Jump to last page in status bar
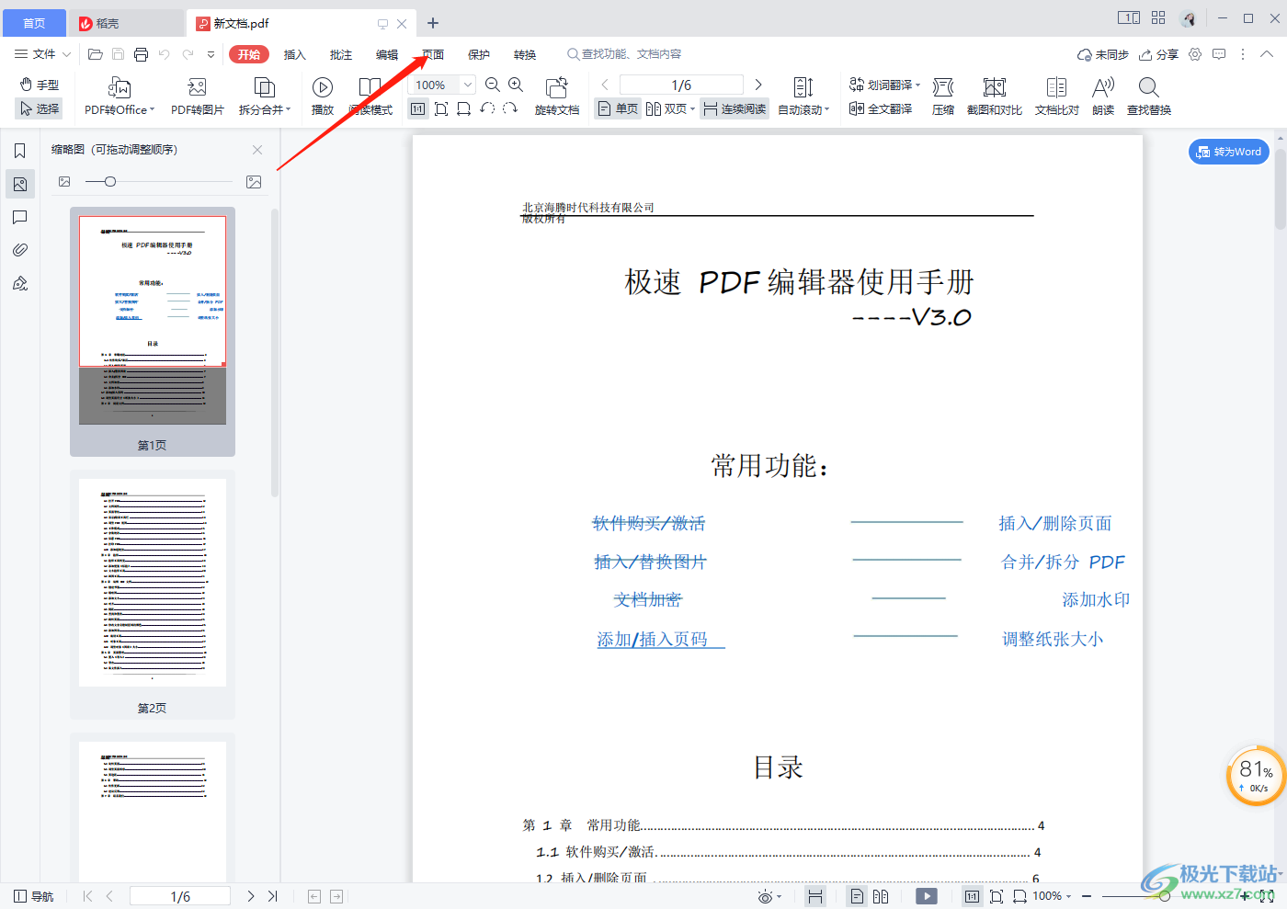Image resolution: width=1287 pixels, height=909 pixels. pyautogui.click(x=273, y=896)
